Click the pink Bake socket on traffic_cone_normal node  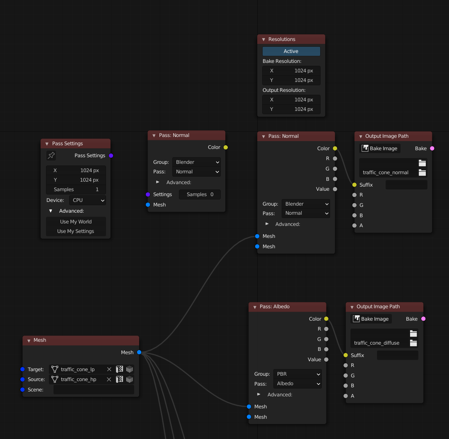[432, 149]
